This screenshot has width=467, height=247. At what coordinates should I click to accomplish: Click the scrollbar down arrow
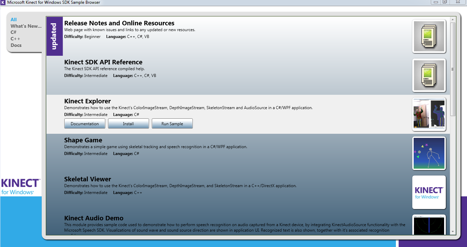point(453,232)
